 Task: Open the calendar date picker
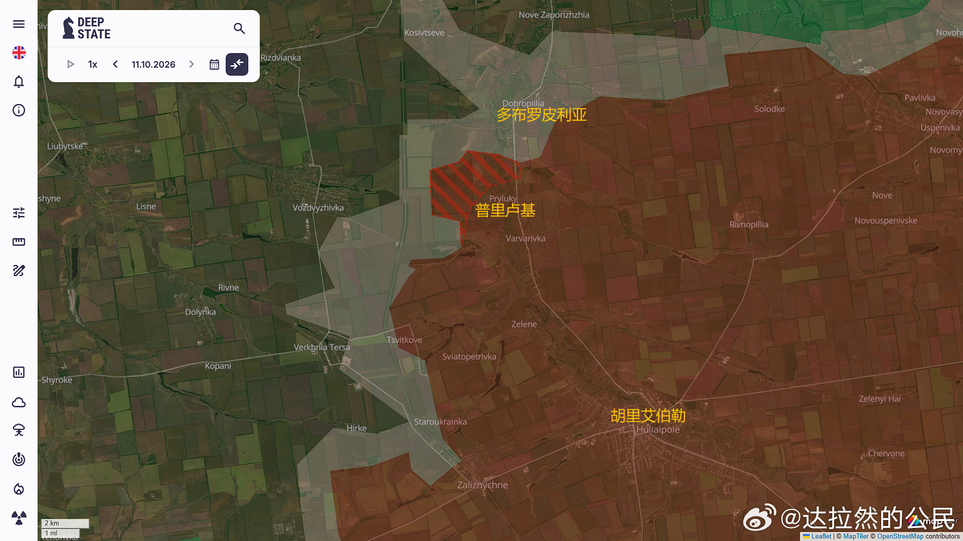(x=214, y=64)
